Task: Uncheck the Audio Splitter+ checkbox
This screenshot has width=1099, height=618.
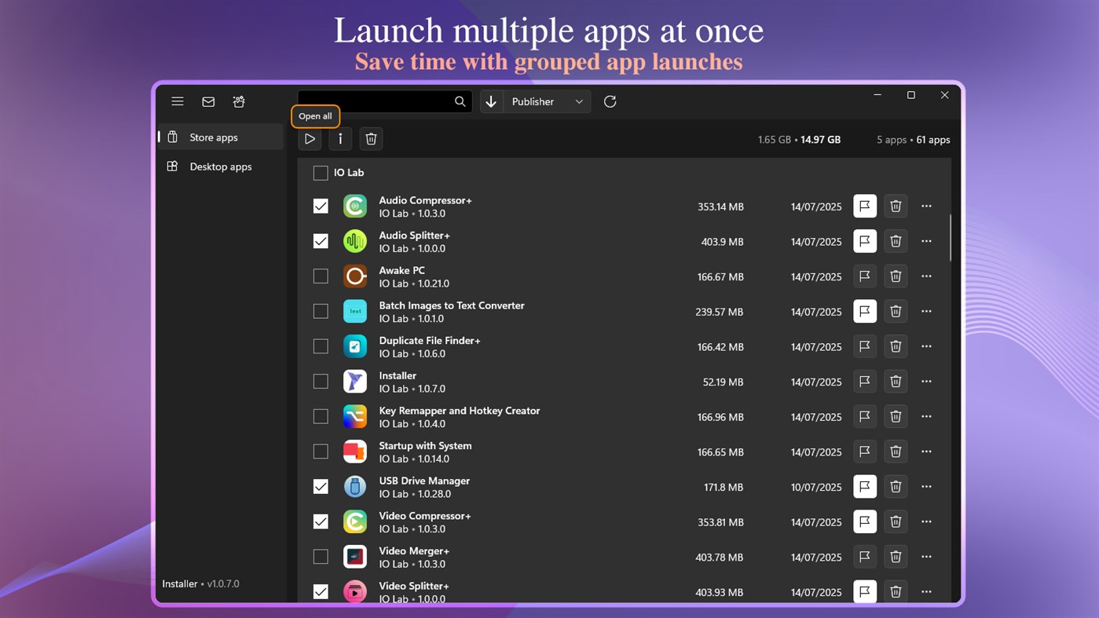Action: coord(320,241)
